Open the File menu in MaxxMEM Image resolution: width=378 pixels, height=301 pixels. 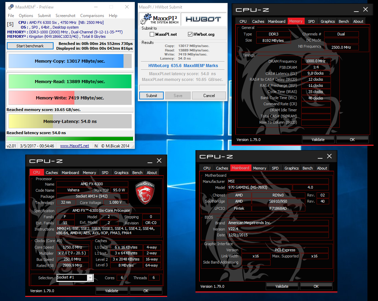[x=11, y=16]
